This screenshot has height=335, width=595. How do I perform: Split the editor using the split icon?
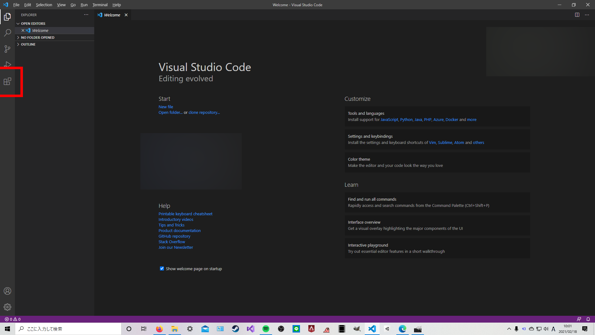click(x=577, y=15)
